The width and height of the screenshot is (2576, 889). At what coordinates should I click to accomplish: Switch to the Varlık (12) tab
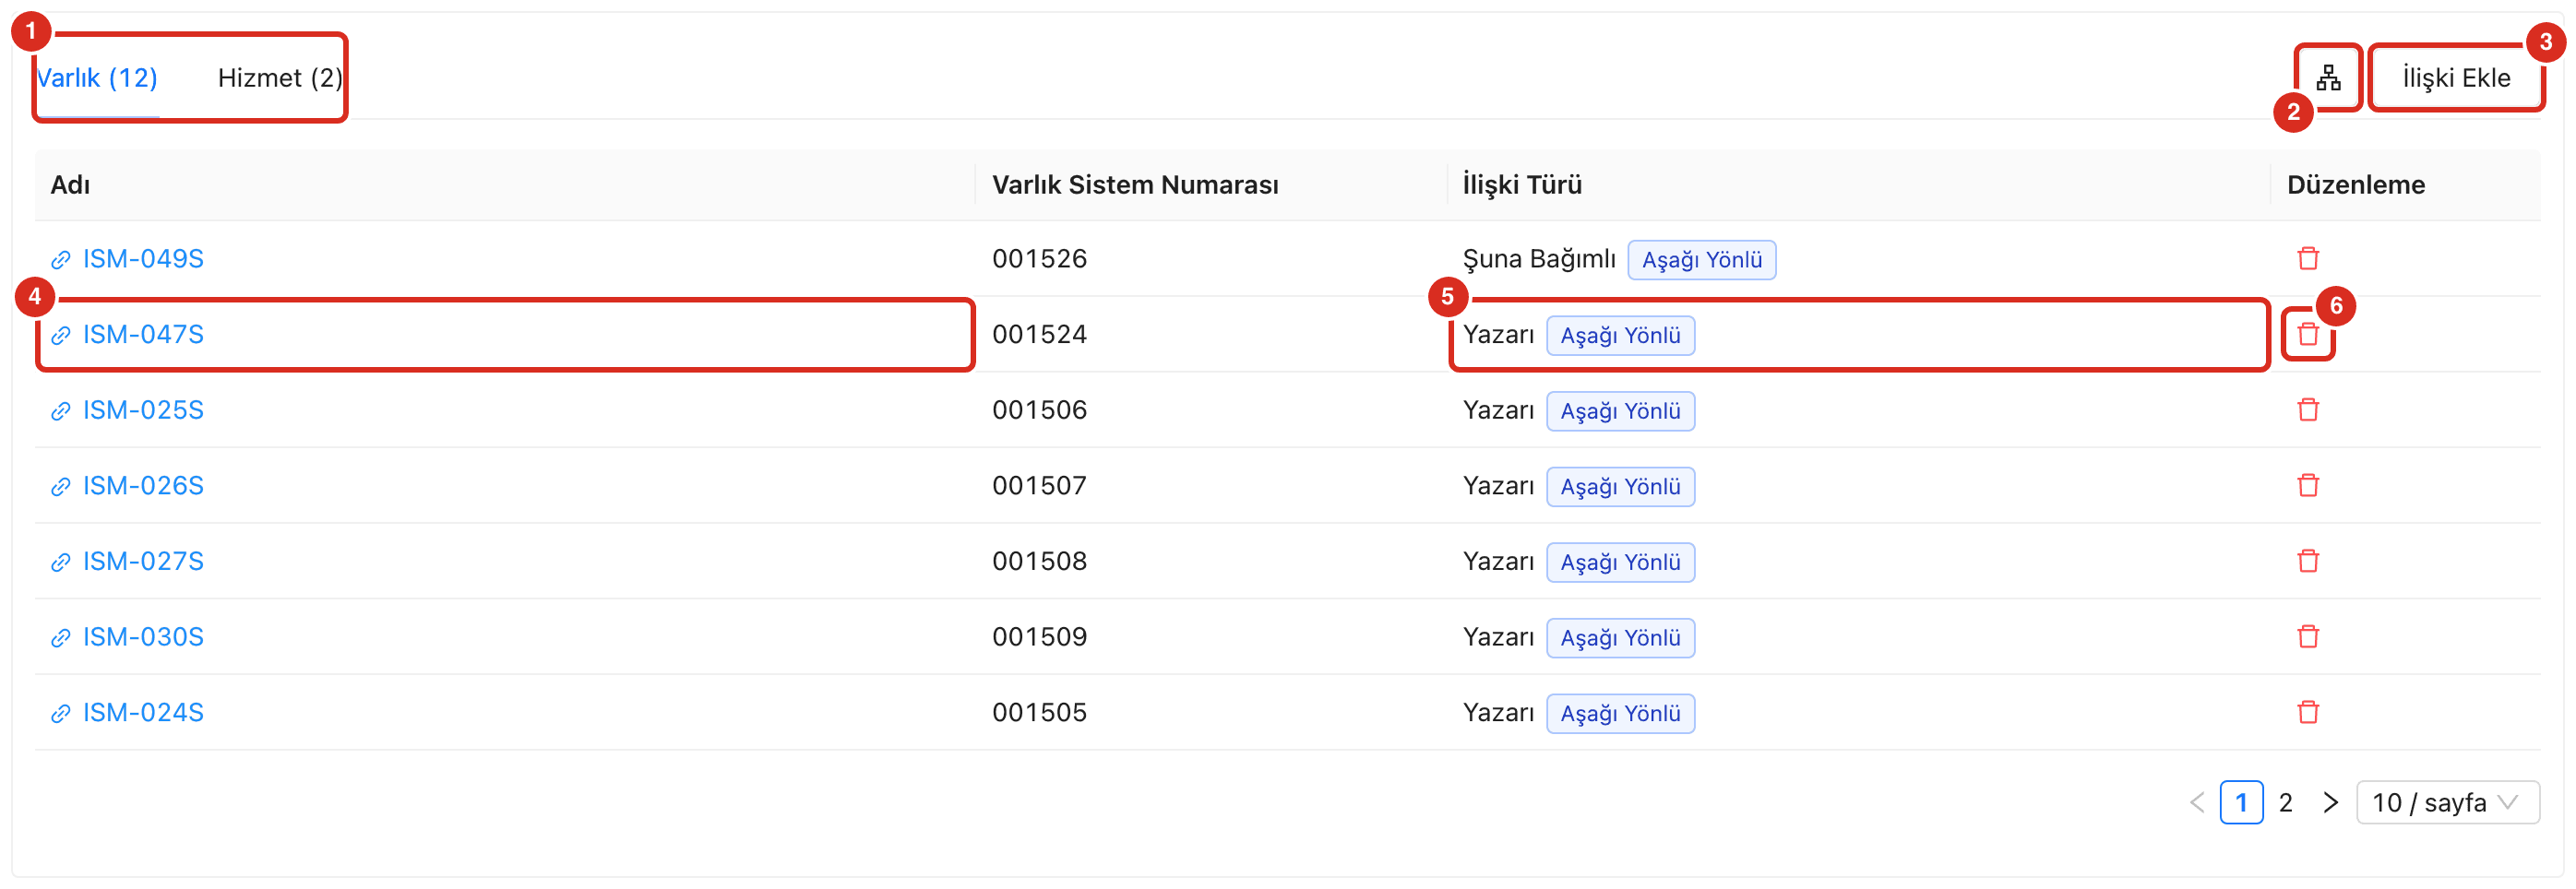97,78
